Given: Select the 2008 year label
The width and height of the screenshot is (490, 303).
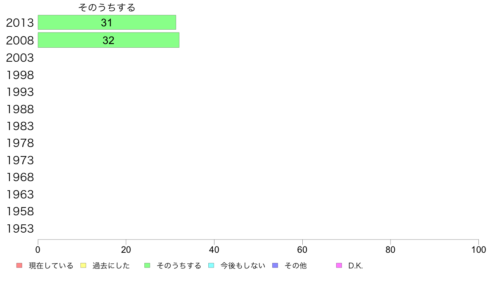Looking at the screenshot, I should tap(20, 40).
